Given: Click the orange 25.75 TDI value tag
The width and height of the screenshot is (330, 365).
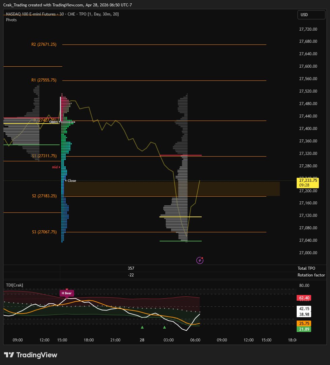Looking at the screenshot, I should [304, 323].
